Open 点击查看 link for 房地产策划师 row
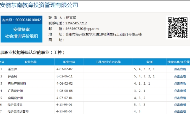The image size is (190, 114). pos(180,84)
